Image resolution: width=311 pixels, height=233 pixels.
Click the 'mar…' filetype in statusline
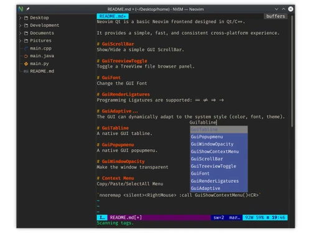pyautogui.click(x=234, y=217)
